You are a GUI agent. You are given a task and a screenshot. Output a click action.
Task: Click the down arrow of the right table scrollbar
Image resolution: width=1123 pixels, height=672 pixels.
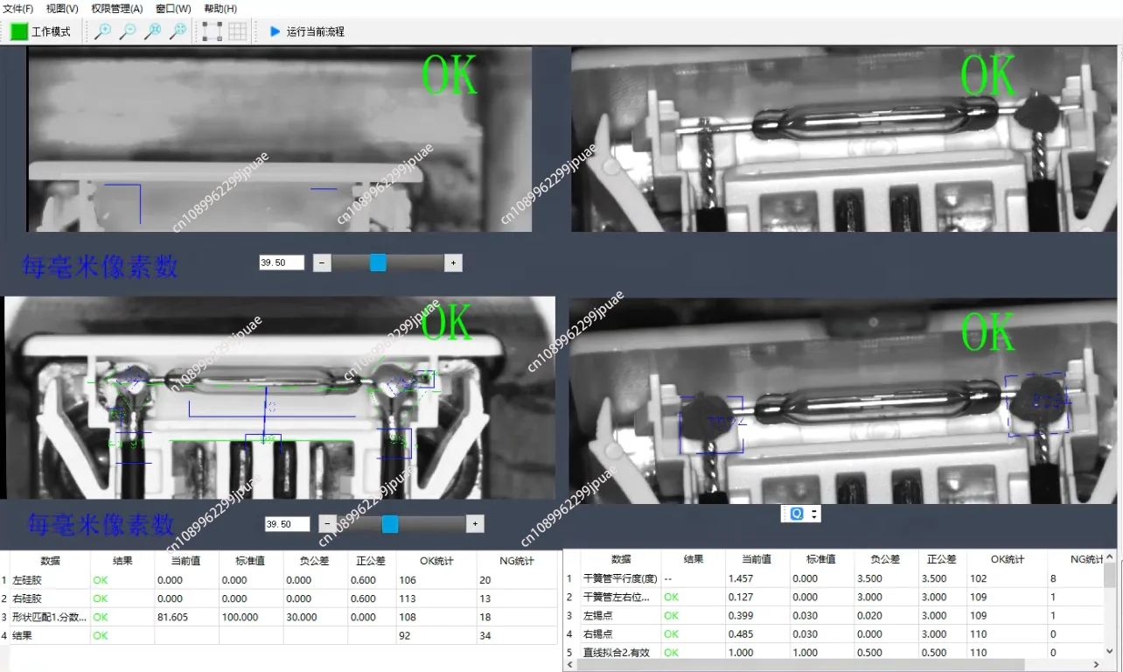[x=1109, y=652]
